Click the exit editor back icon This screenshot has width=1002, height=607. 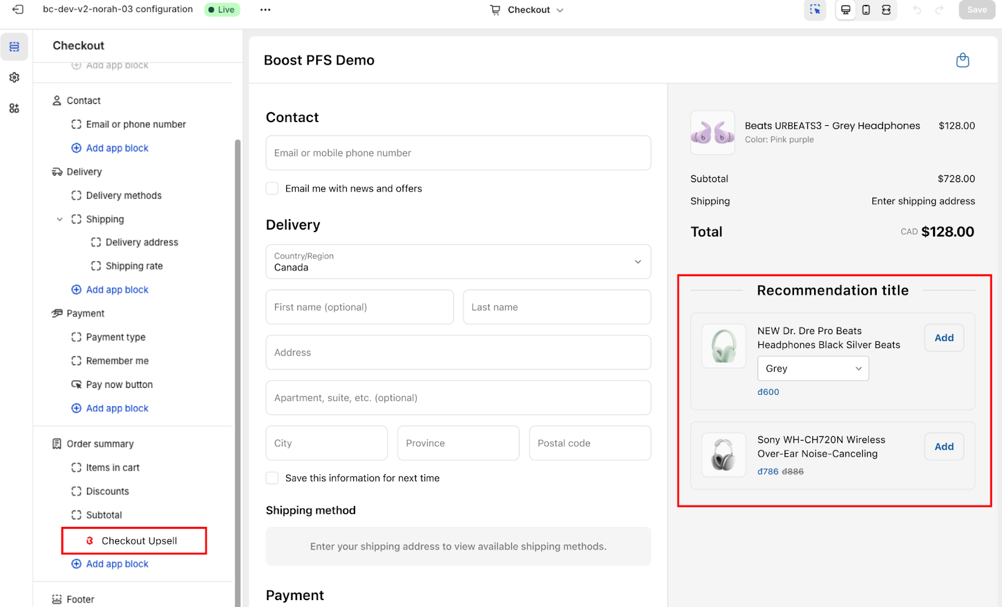click(x=18, y=9)
